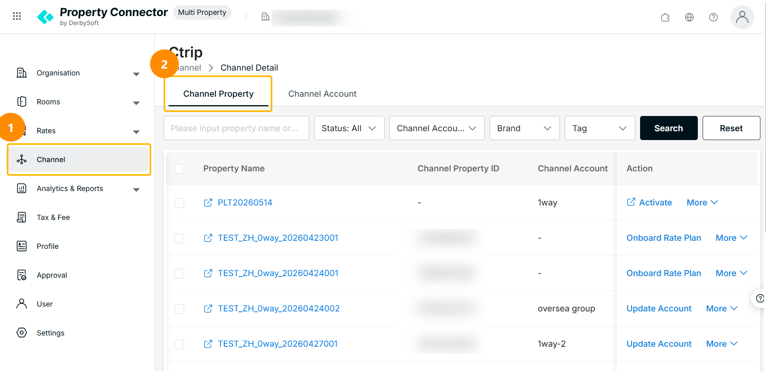Click the black Search button
The image size is (766, 372).
point(669,128)
